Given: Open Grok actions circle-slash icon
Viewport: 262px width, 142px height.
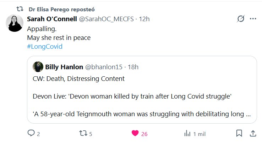Looking at the screenshot, I should click(x=240, y=19).
